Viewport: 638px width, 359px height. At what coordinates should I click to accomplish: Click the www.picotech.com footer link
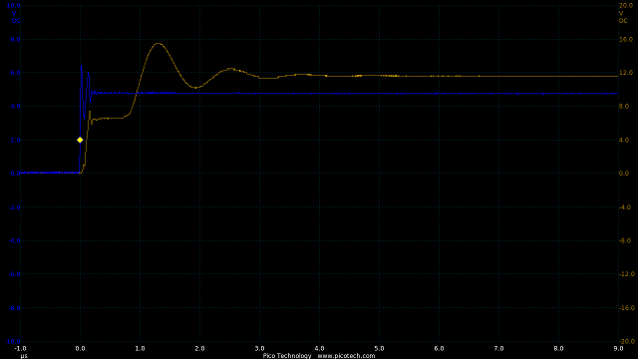coord(346,356)
